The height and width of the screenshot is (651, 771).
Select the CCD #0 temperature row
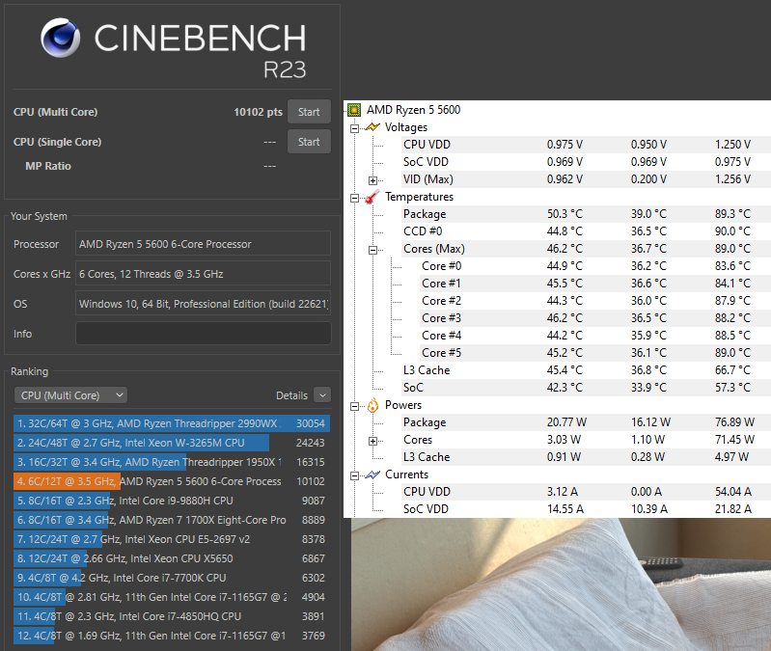click(585, 231)
